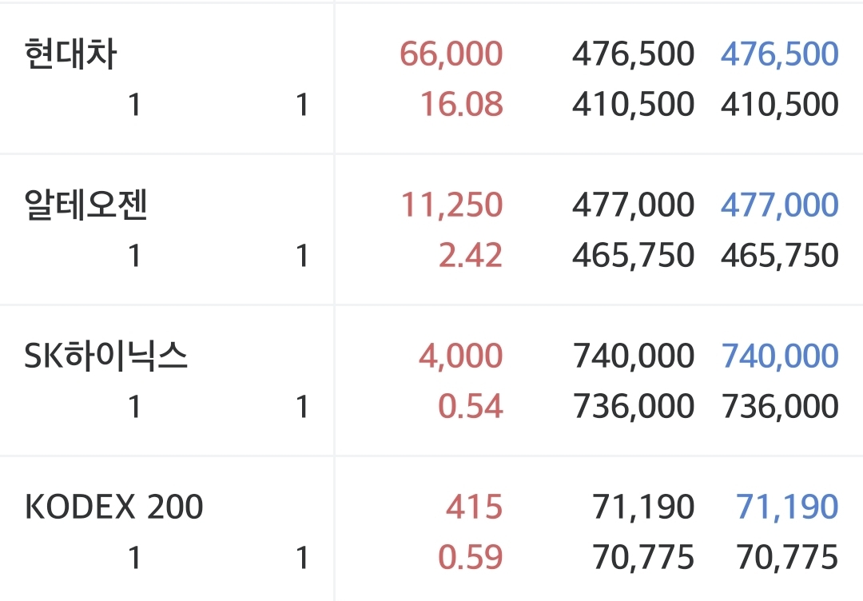Viewport: 863px width, 601px height.
Task: Select 현대차 purchase price 410,500 in last column
Action: [x=779, y=104]
